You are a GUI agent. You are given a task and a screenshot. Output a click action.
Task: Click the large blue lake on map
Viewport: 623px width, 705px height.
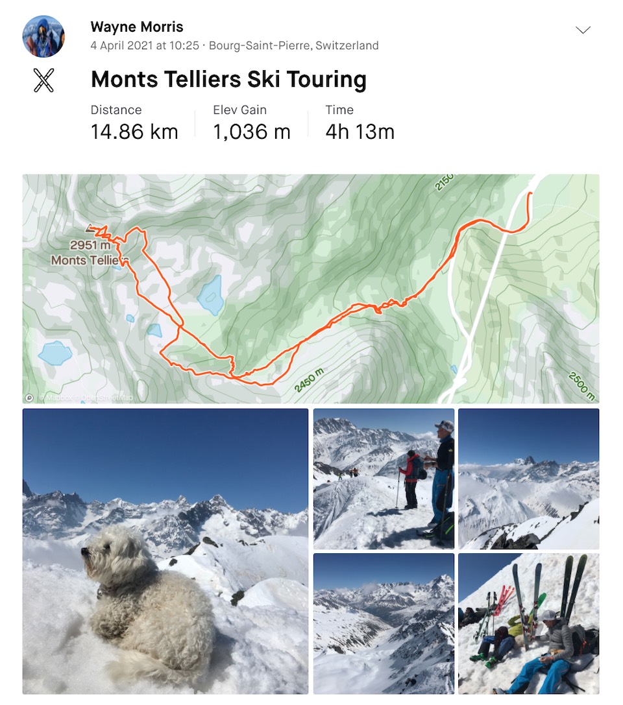point(210,295)
